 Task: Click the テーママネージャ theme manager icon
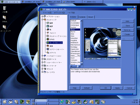point(48,43)
